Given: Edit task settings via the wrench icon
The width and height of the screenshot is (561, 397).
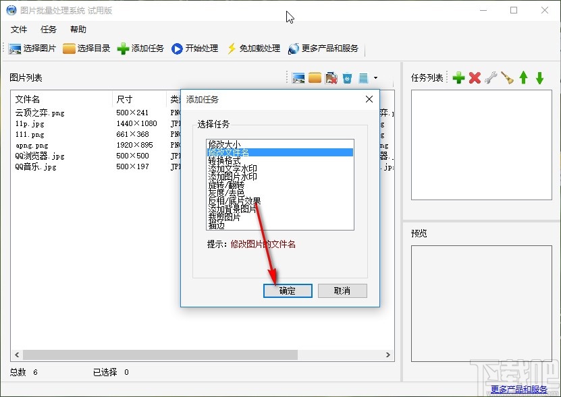Looking at the screenshot, I should [491, 78].
